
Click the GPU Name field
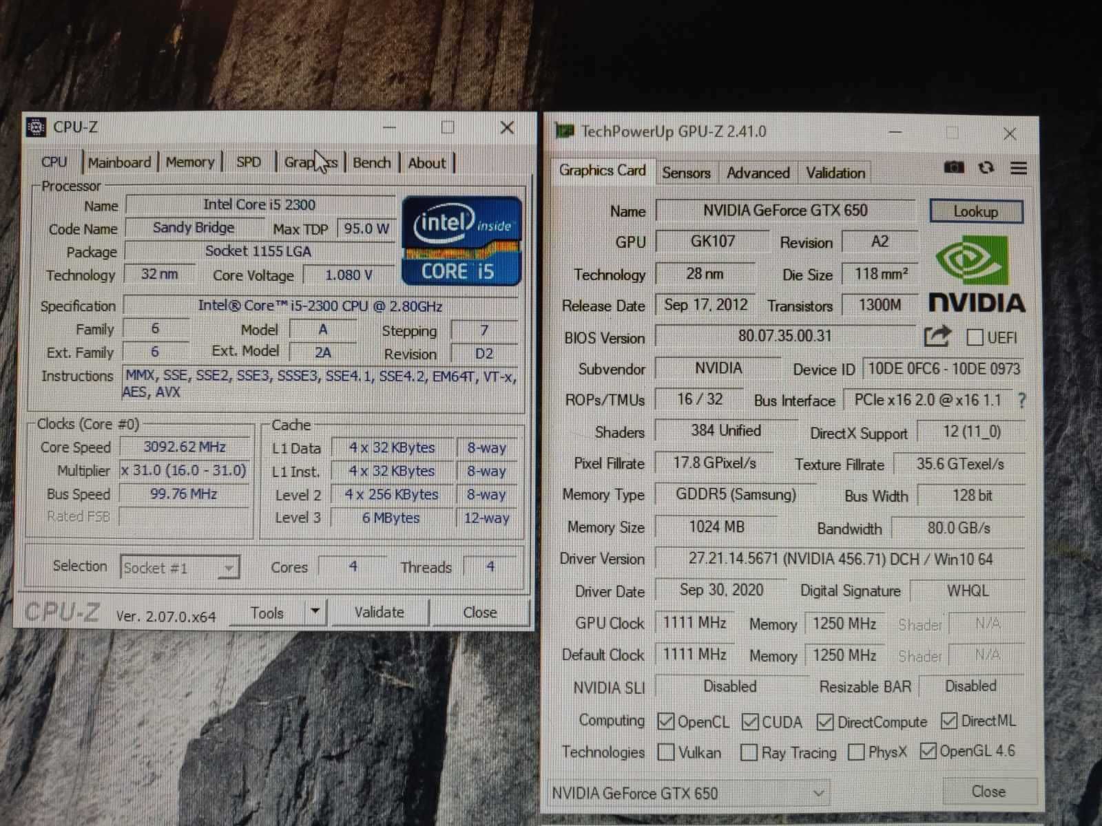[785, 210]
